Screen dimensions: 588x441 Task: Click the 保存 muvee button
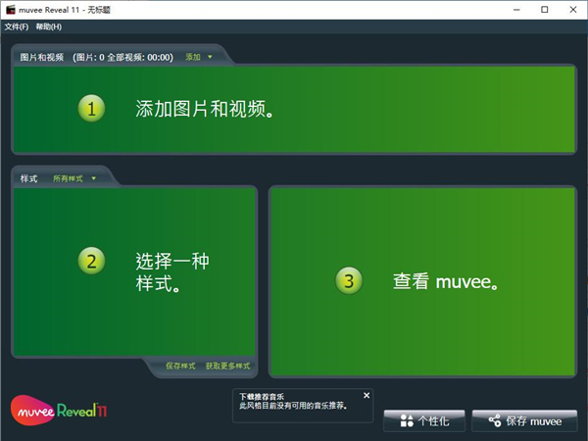tap(524, 420)
